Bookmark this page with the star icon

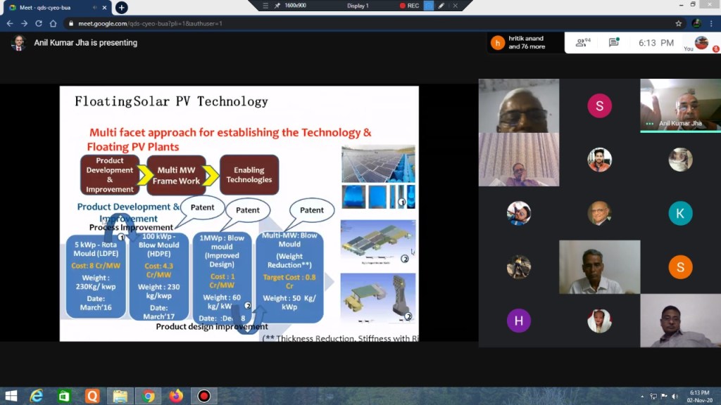coord(678,23)
